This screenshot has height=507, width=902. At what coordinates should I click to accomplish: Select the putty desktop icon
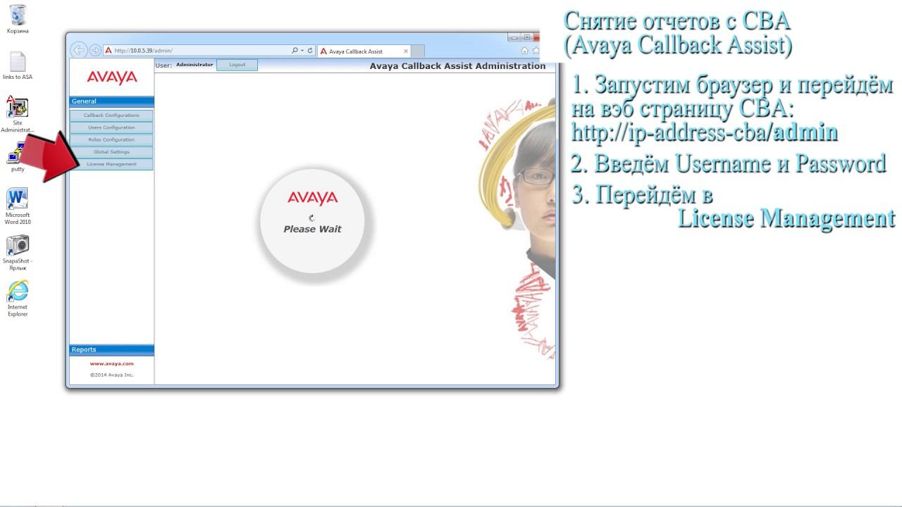(18, 158)
